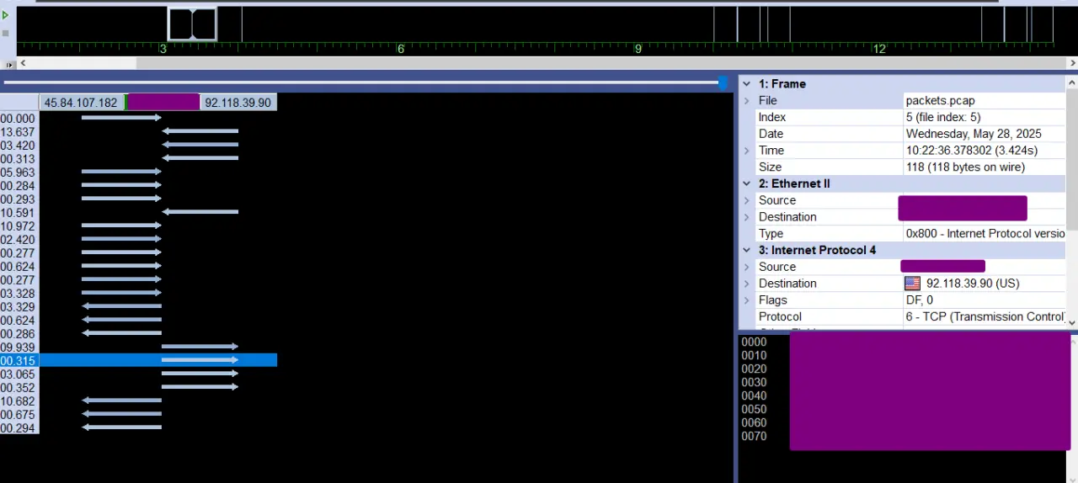Click the Flags value DF, 0
This screenshot has height=483, width=1078.
[x=920, y=300]
